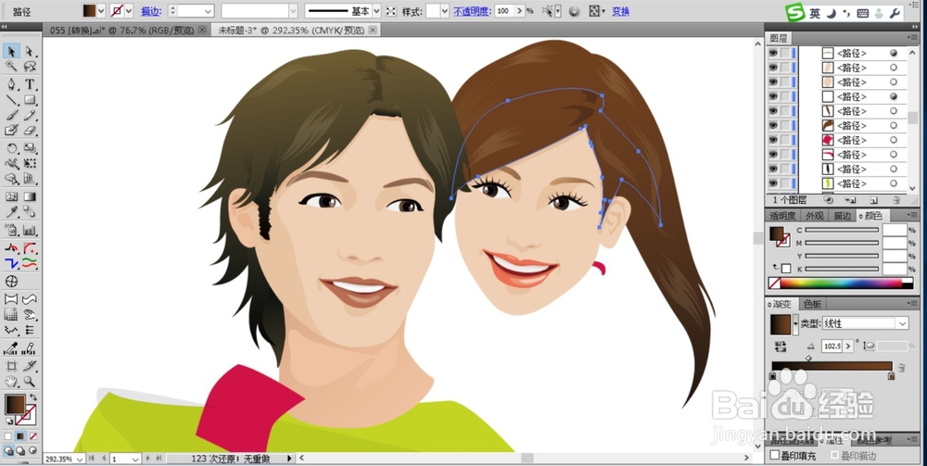Open the 透明度 panel tab
Screen dimensions: 927x466
point(782,216)
